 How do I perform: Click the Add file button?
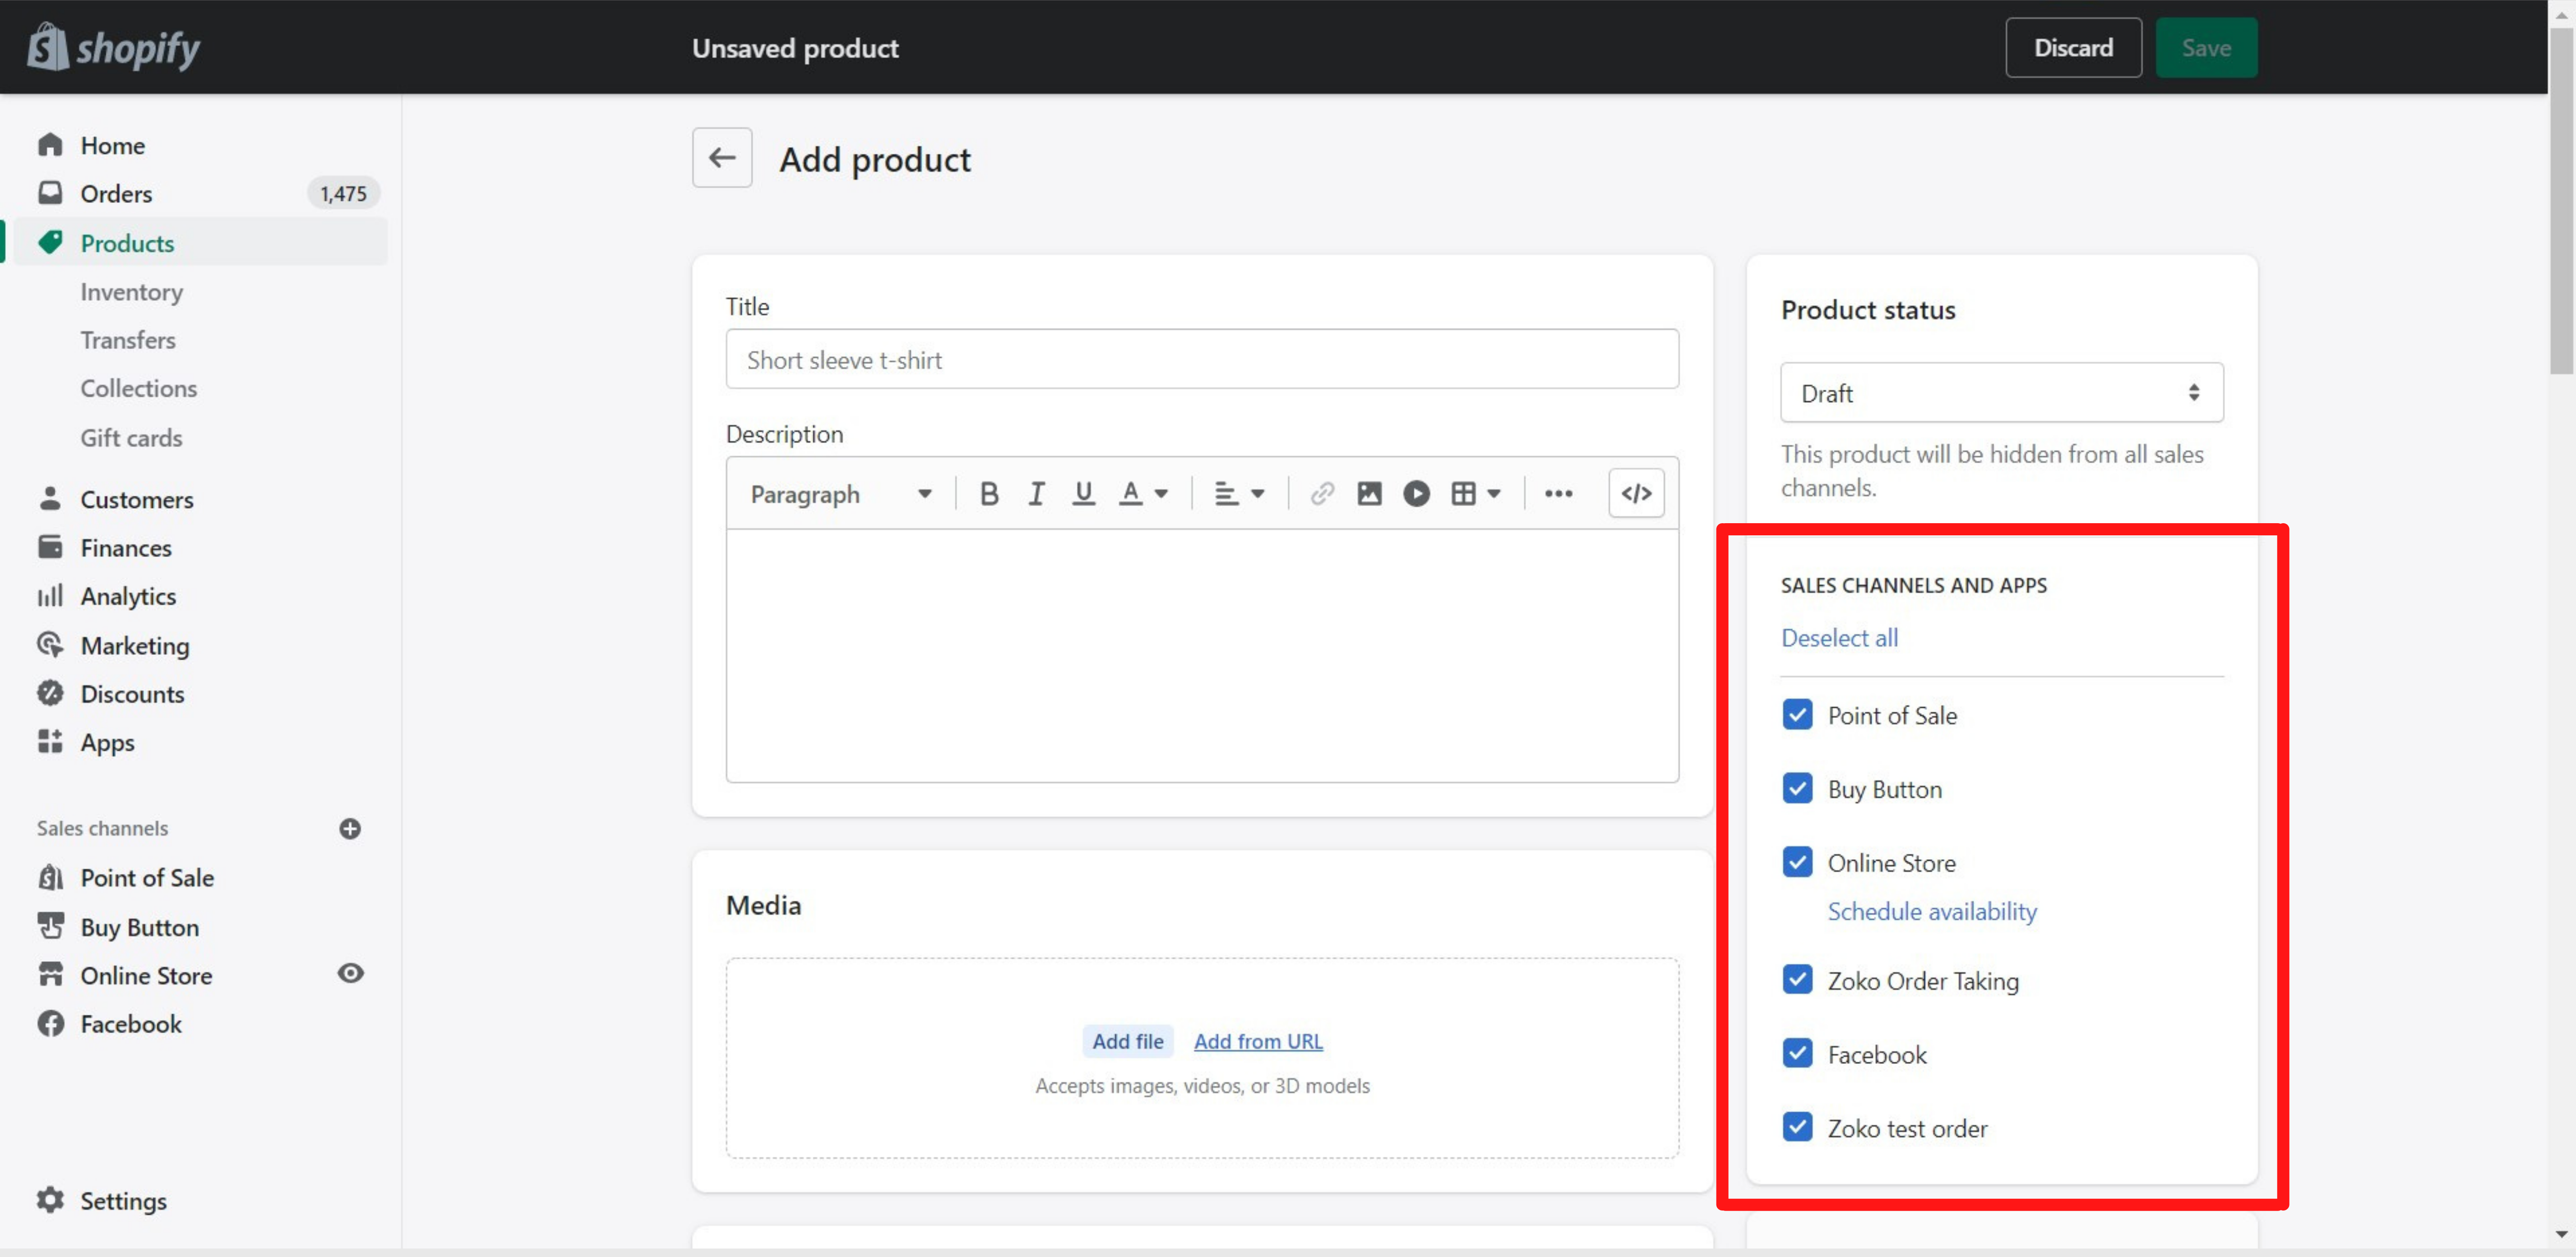pos(1127,1040)
